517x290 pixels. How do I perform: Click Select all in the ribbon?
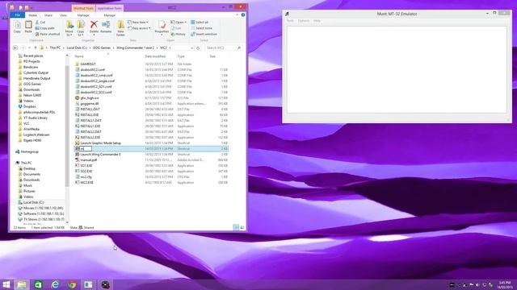pos(200,22)
